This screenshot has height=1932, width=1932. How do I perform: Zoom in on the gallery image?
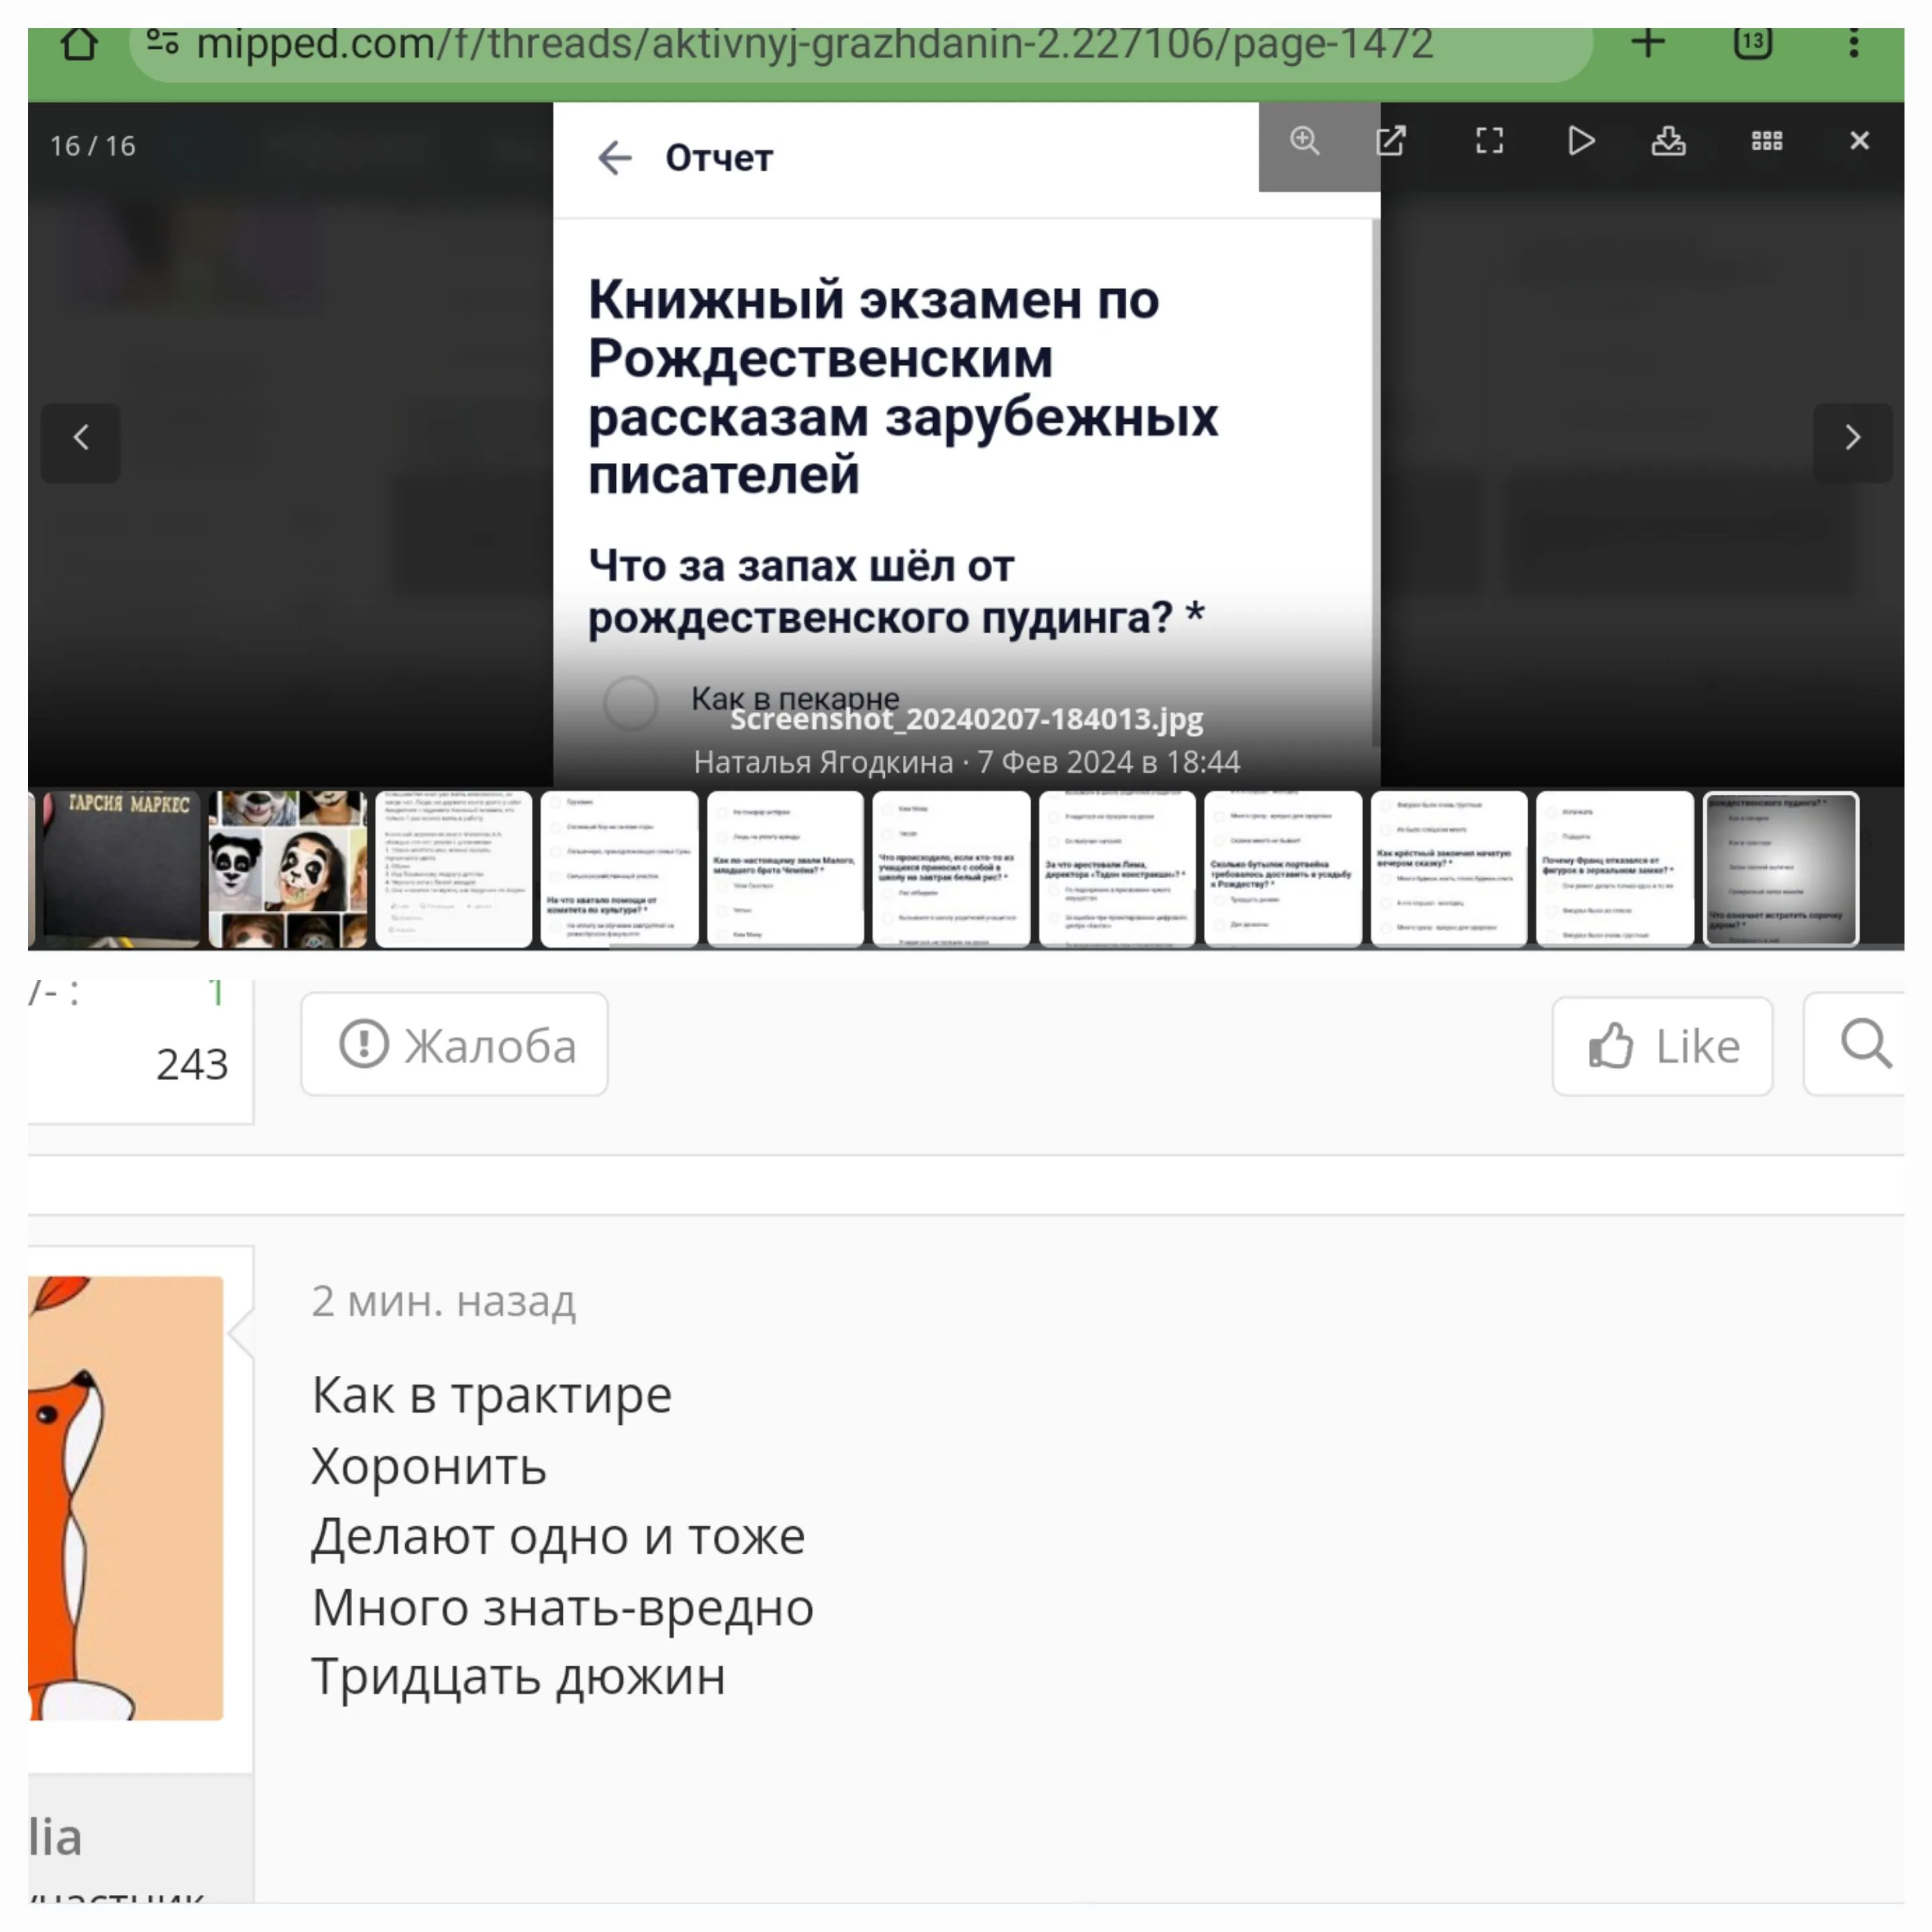pyautogui.click(x=1304, y=141)
